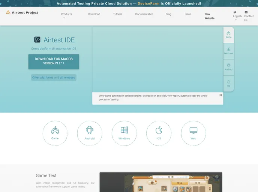Switch to the iOS side tab

coord(228,83)
